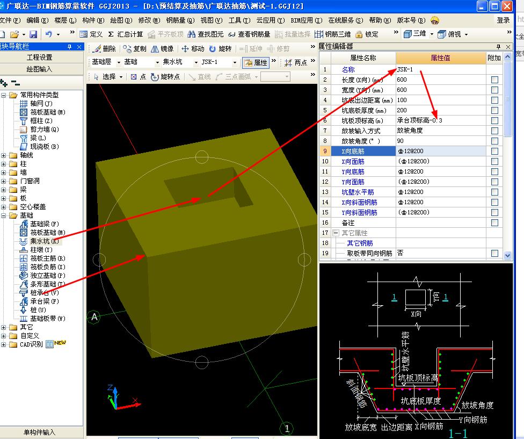Screen dimensions: 524x439
Task: Click the 登录 login button
Action: pos(503,20)
